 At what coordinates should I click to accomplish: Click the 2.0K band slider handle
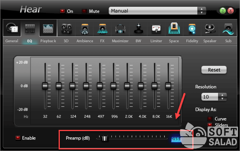point(127,86)
